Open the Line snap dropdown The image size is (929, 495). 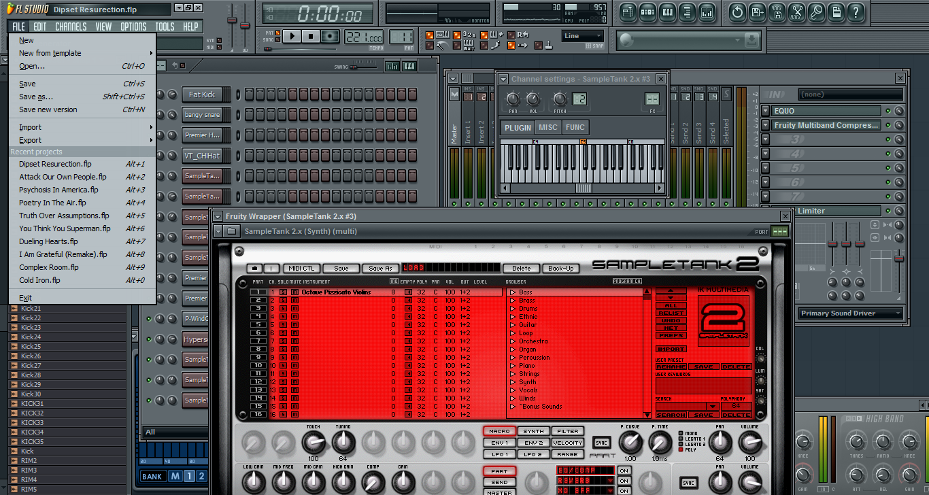pyautogui.click(x=583, y=36)
